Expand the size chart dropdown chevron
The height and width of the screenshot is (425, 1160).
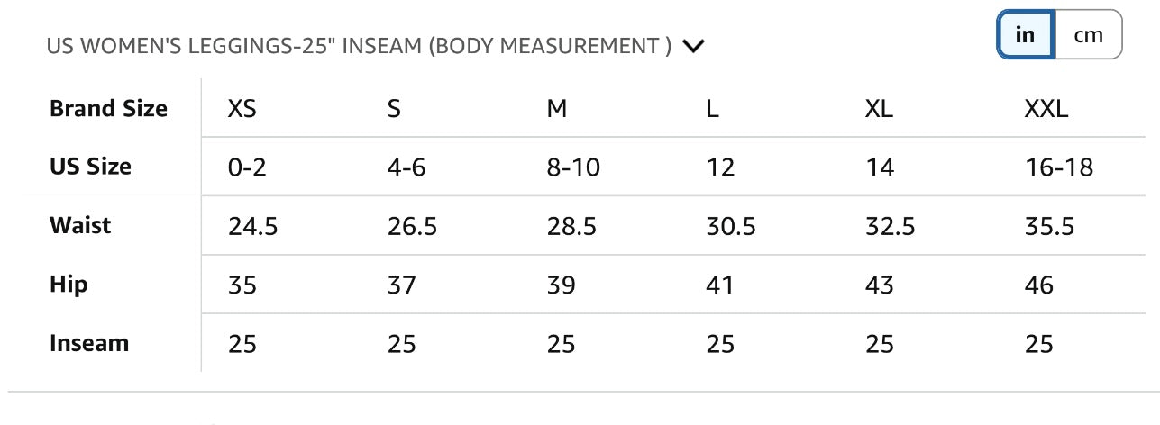(x=693, y=46)
